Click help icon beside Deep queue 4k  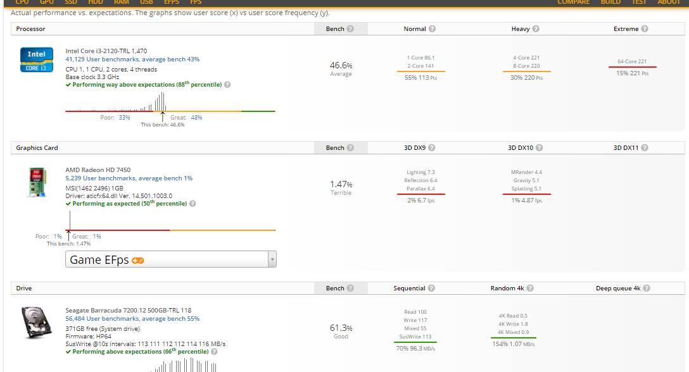pos(647,288)
